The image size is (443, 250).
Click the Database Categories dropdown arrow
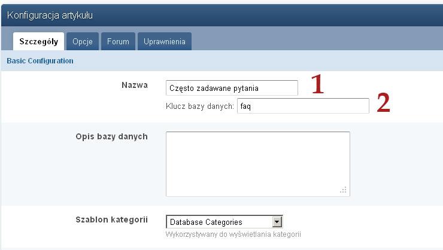point(276,222)
